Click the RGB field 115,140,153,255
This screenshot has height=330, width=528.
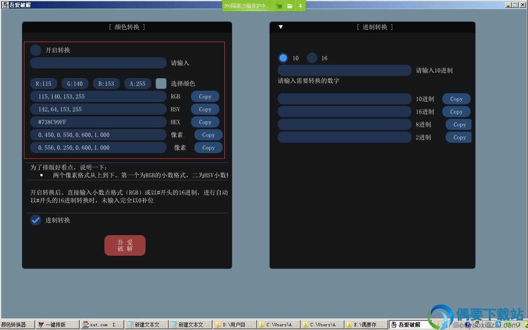click(x=98, y=97)
